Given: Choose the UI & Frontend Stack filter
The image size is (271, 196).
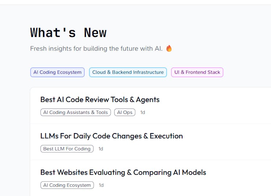Looking at the screenshot, I should click(197, 72).
